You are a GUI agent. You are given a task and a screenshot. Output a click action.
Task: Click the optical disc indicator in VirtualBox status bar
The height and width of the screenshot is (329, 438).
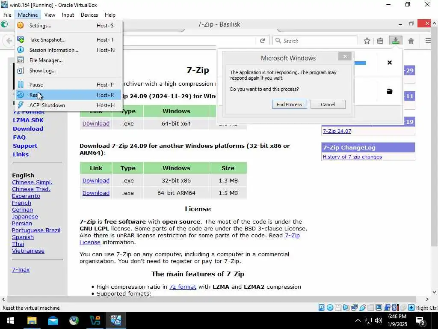point(330,308)
